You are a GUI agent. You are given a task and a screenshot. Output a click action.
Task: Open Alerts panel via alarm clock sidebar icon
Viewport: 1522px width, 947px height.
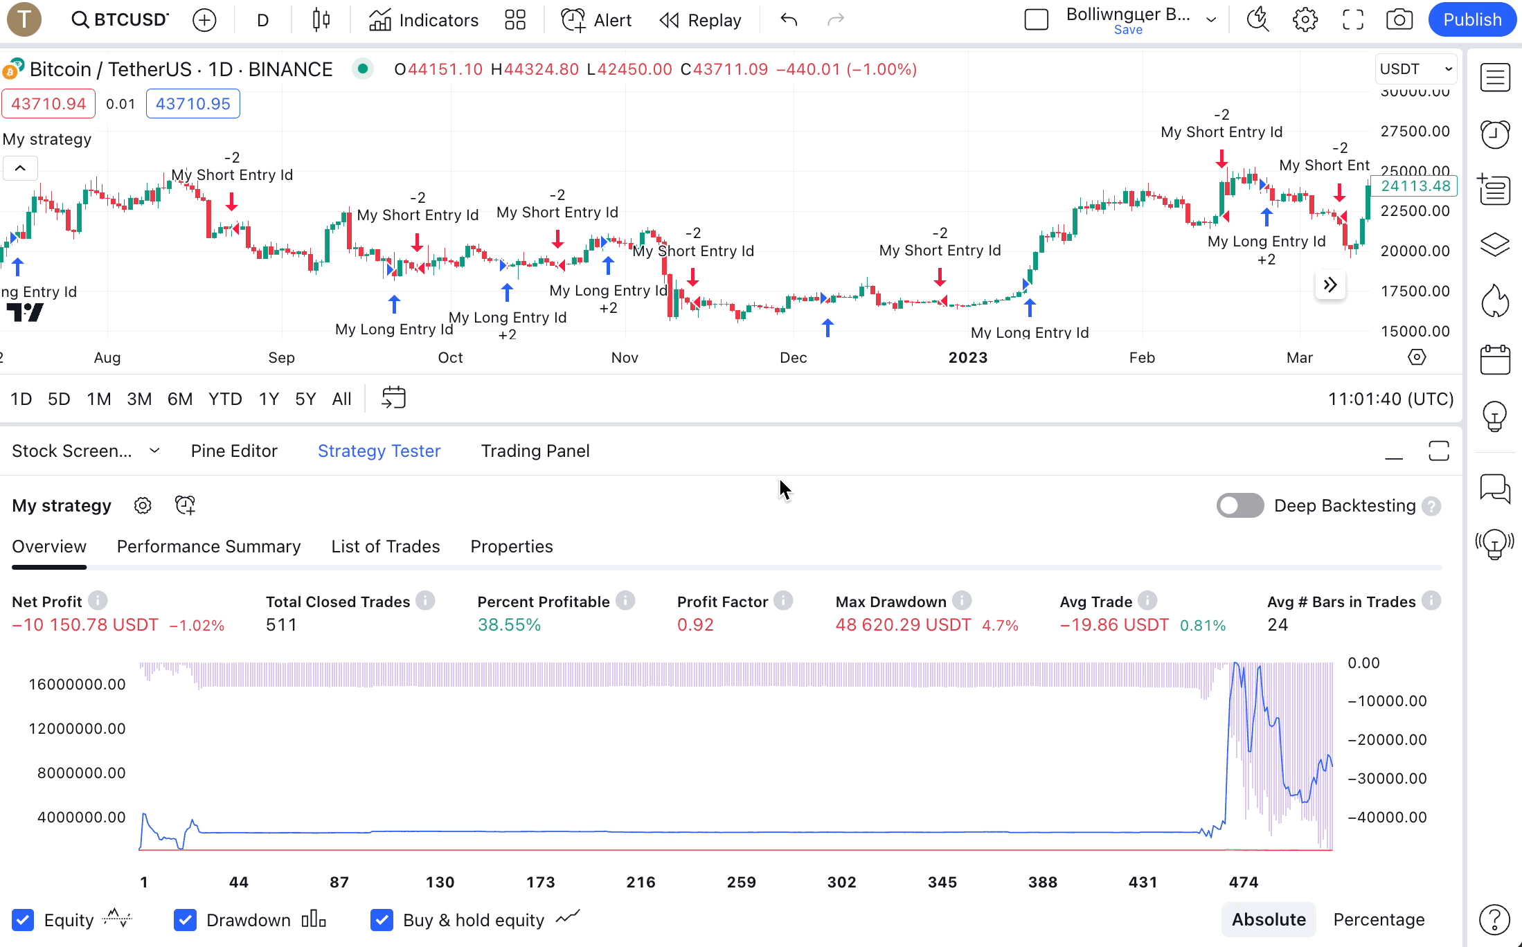tap(1495, 134)
